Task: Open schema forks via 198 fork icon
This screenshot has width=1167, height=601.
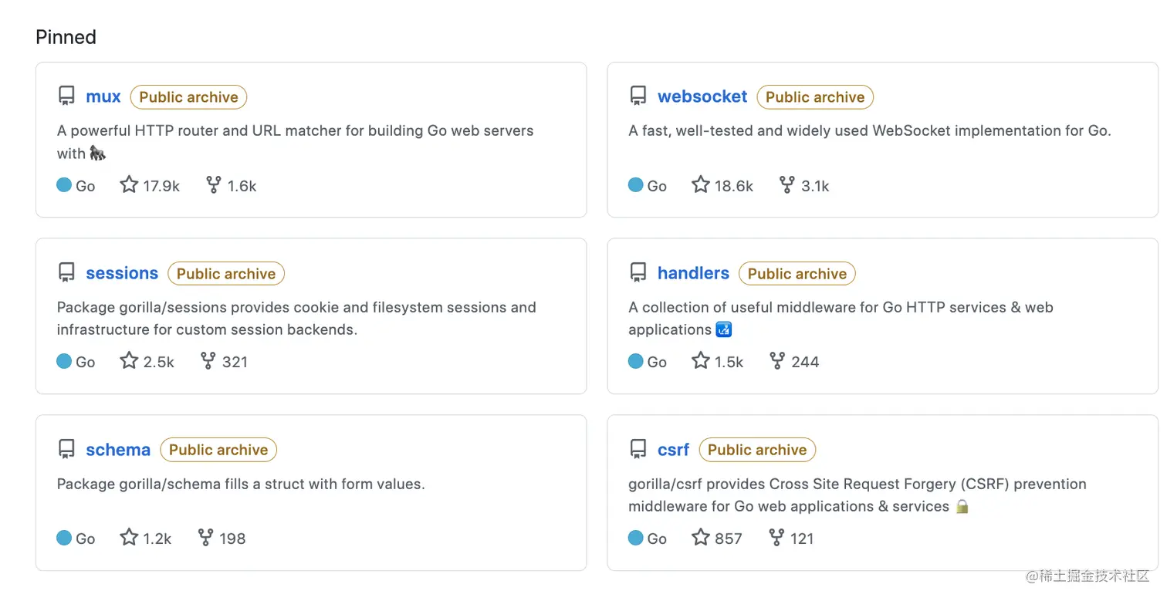Action: [x=205, y=538]
